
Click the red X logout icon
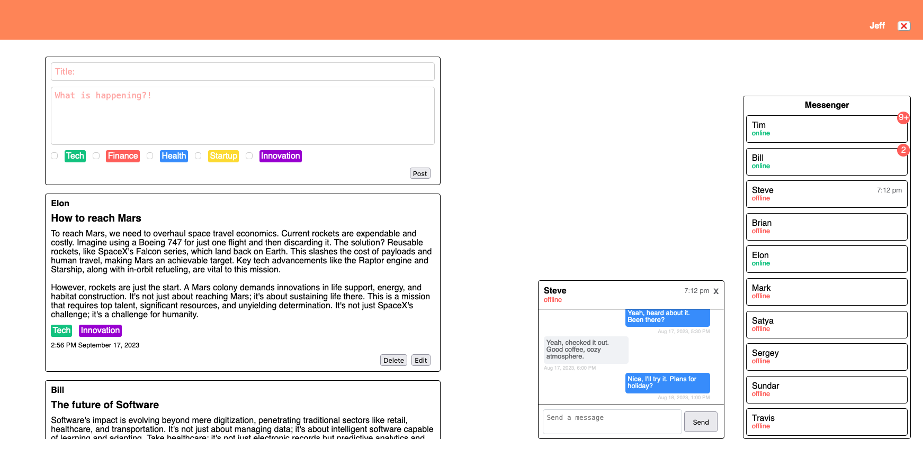pyautogui.click(x=903, y=26)
